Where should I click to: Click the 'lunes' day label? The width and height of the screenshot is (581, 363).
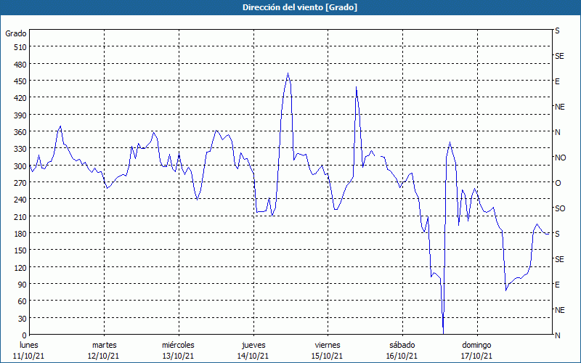(29, 346)
